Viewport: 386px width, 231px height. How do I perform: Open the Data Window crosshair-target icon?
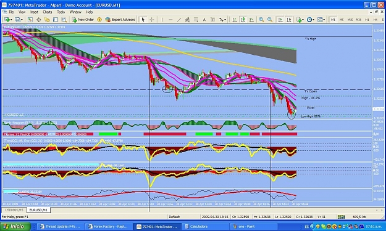tap(39, 20)
